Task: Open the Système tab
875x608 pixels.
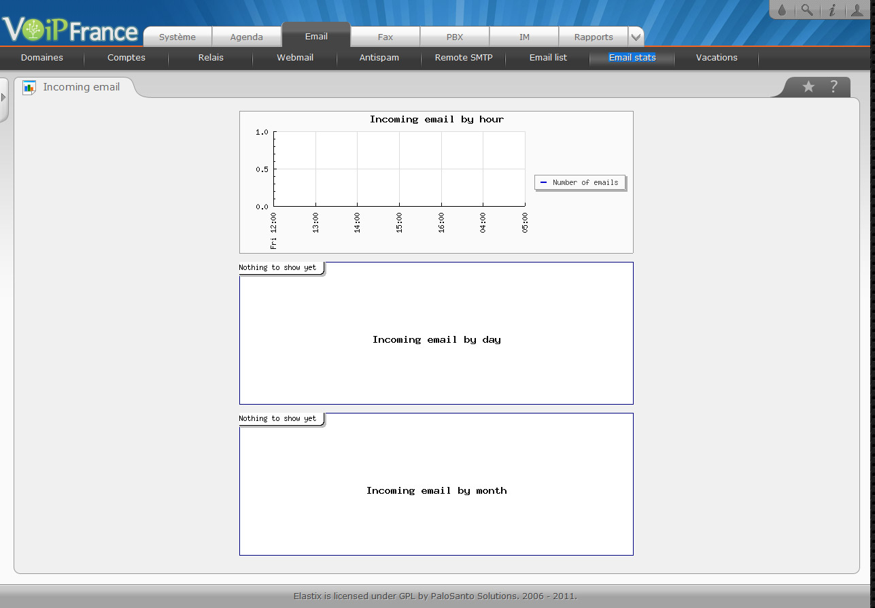Action: [177, 37]
